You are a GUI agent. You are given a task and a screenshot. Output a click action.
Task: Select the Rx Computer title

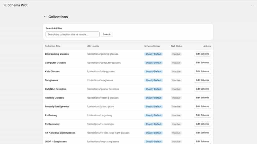click(x=52, y=124)
